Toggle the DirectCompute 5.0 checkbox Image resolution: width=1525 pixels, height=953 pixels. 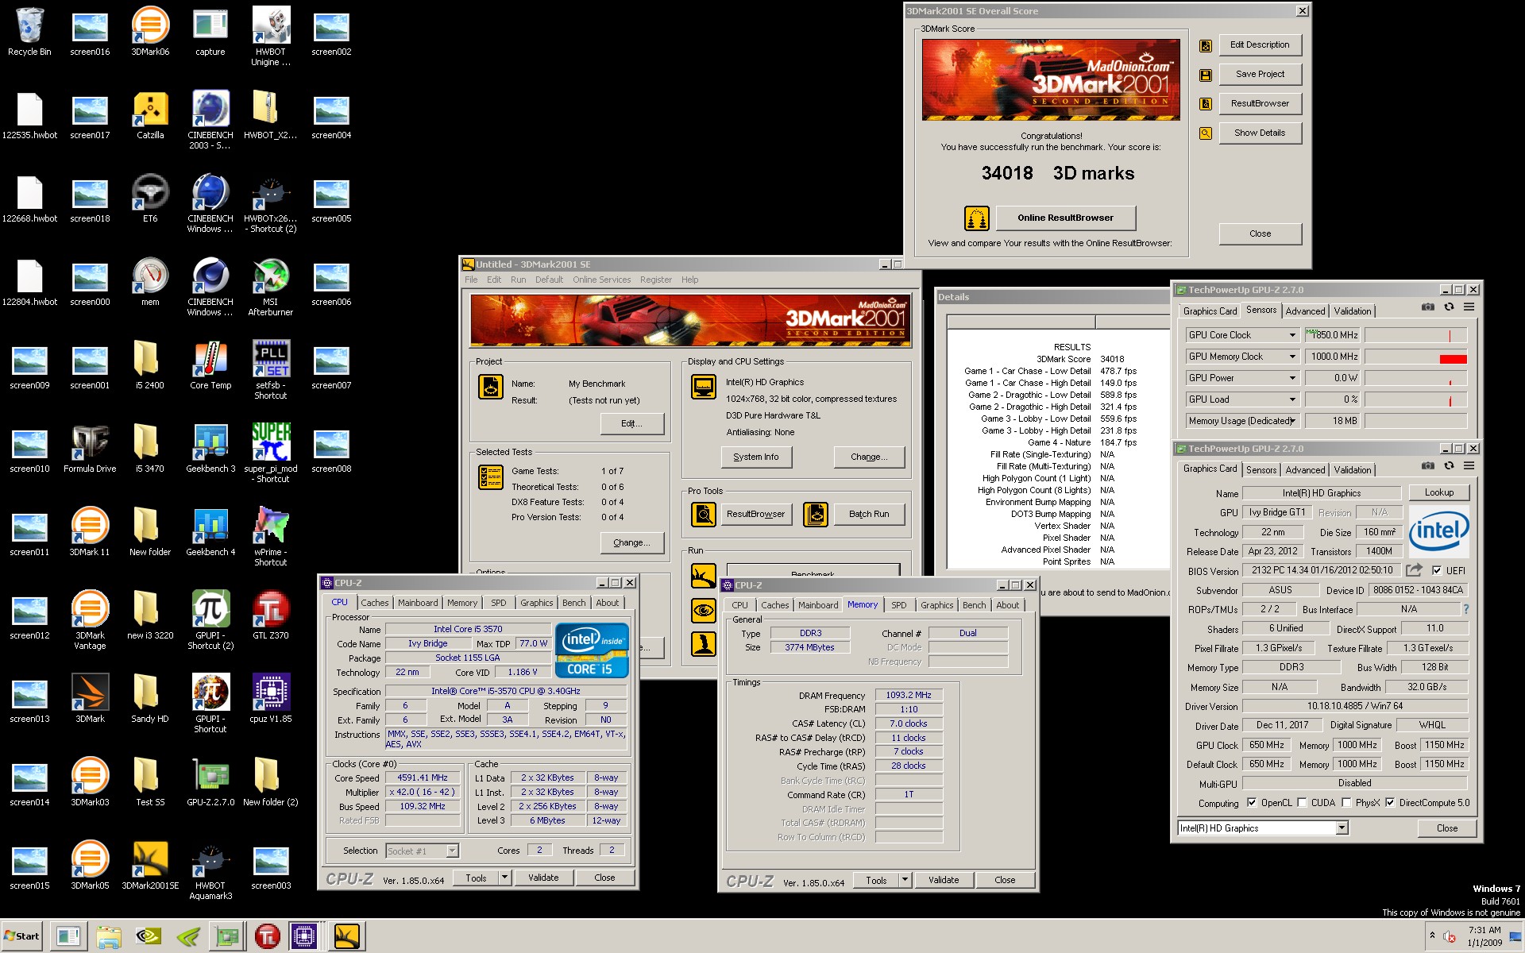pos(1390,803)
